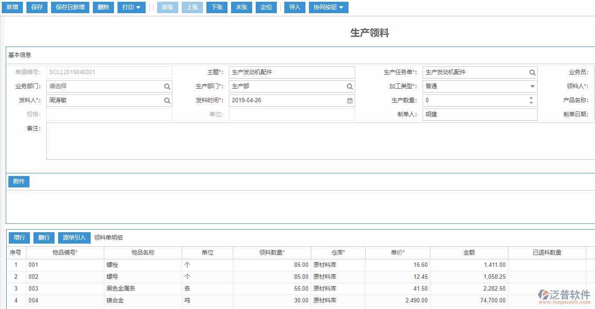The image size is (595, 309).
Task: Click search icon in 生产任务单 field
Action: (532, 72)
